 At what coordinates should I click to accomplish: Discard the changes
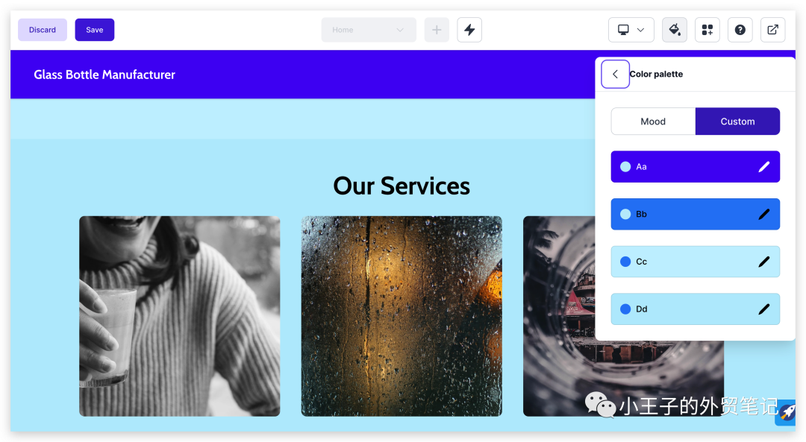tap(42, 30)
